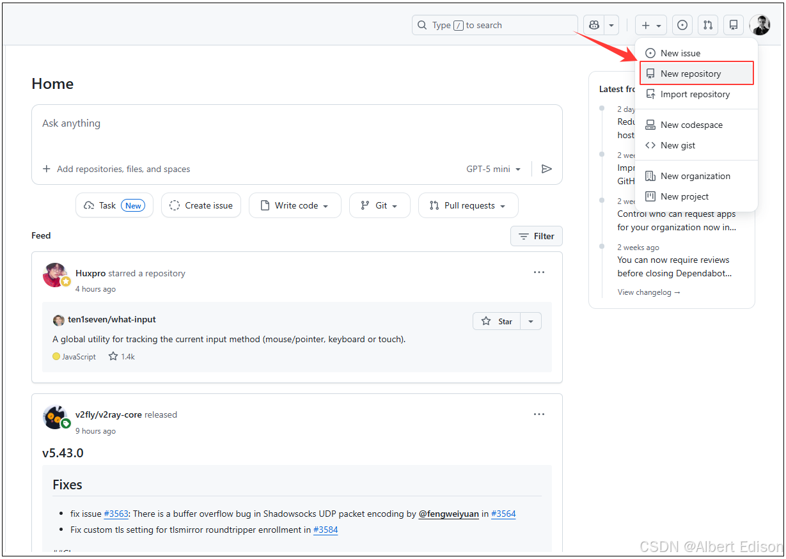Open the 'You can now require reviews' changelog entry
The height and width of the screenshot is (559, 786).
(673, 267)
